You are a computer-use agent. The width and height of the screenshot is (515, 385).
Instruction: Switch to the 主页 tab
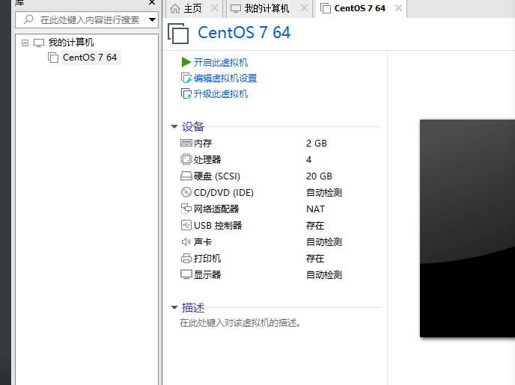pos(192,8)
